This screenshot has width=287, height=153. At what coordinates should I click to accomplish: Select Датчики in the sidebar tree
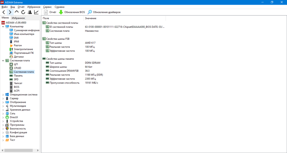point(18,57)
